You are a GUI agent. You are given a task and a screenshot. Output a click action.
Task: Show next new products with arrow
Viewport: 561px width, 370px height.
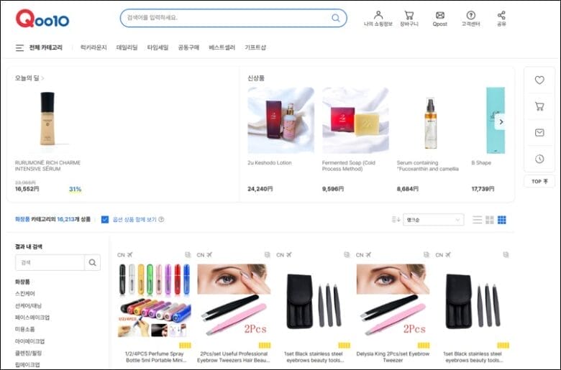[x=501, y=121]
